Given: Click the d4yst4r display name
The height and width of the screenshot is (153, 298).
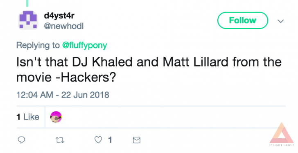Looking at the screenshot, I should pyautogui.click(x=59, y=16).
